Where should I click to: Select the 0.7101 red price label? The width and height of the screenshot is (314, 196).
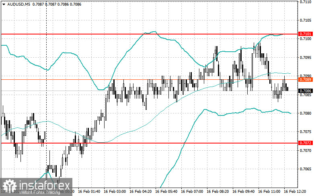point(306,34)
